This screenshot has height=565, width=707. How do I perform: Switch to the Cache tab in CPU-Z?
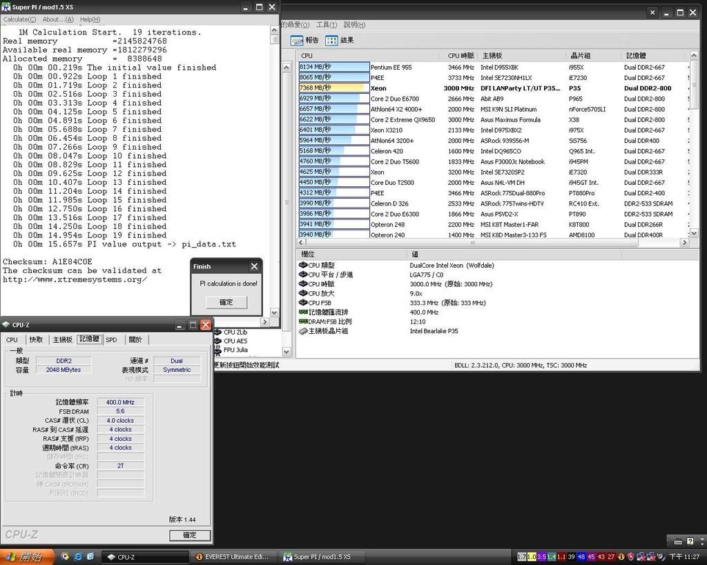tap(36, 339)
